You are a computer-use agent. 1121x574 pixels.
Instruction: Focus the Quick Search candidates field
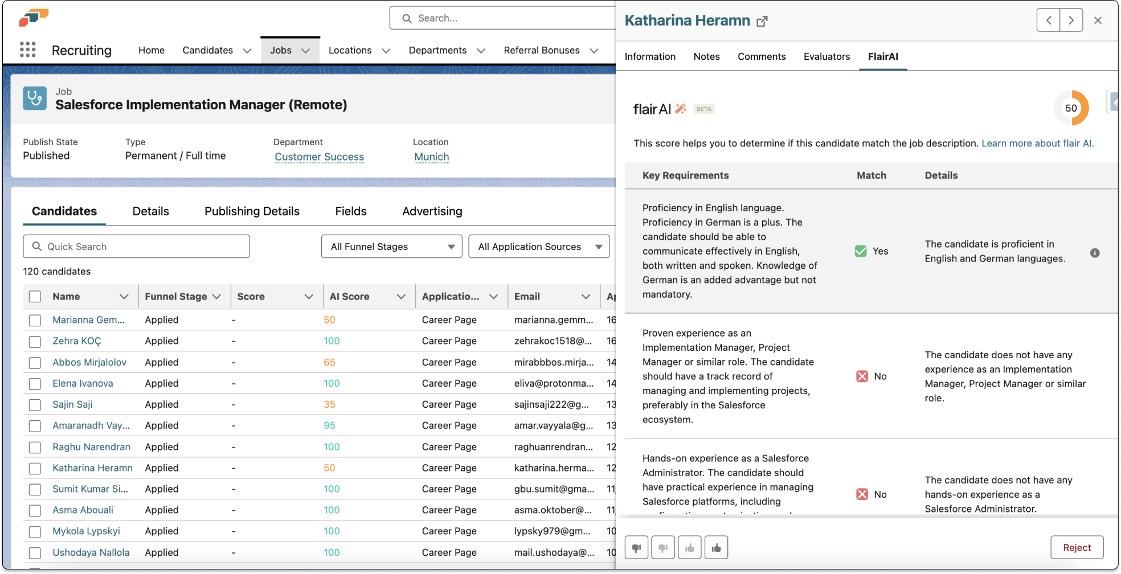tap(137, 247)
